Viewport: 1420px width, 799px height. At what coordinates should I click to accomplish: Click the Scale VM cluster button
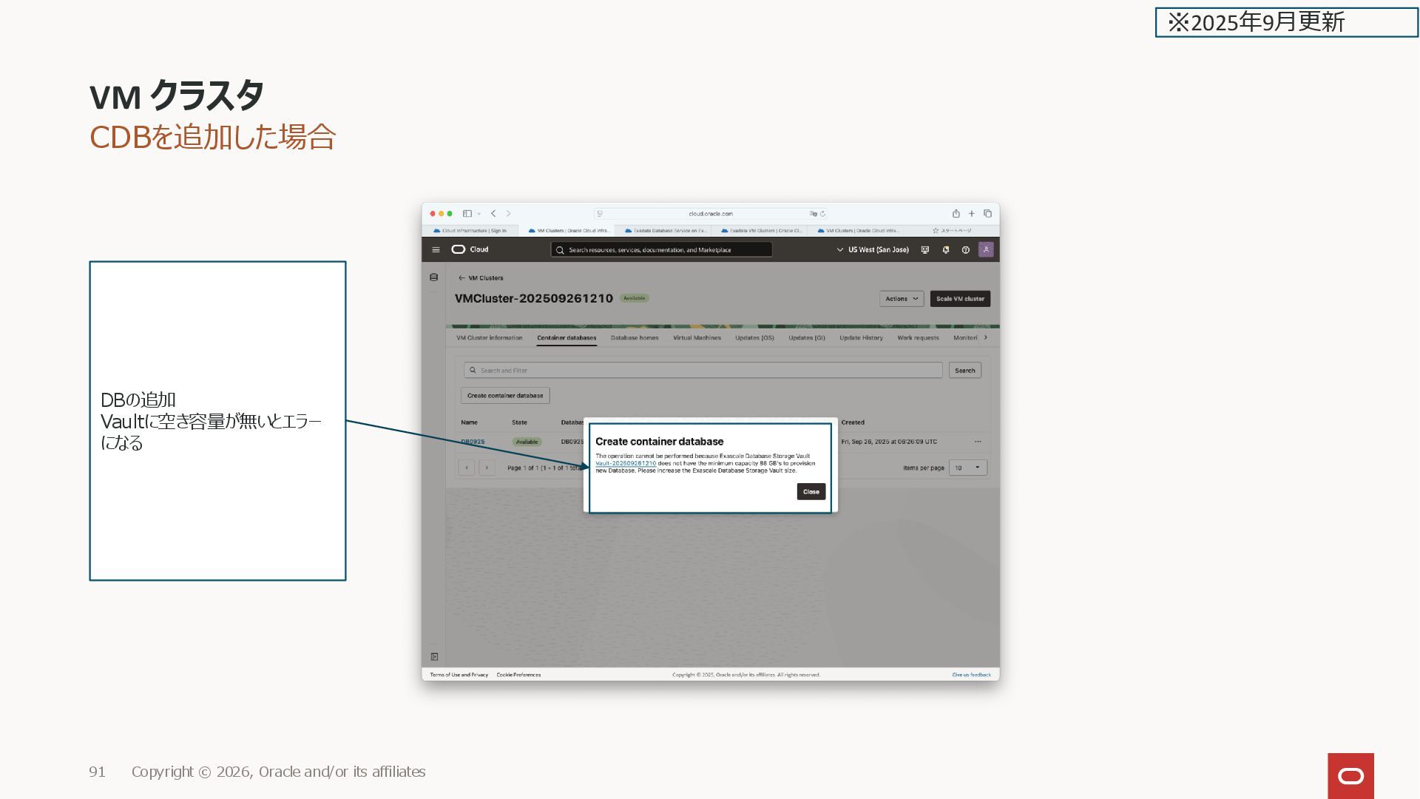[x=959, y=299]
